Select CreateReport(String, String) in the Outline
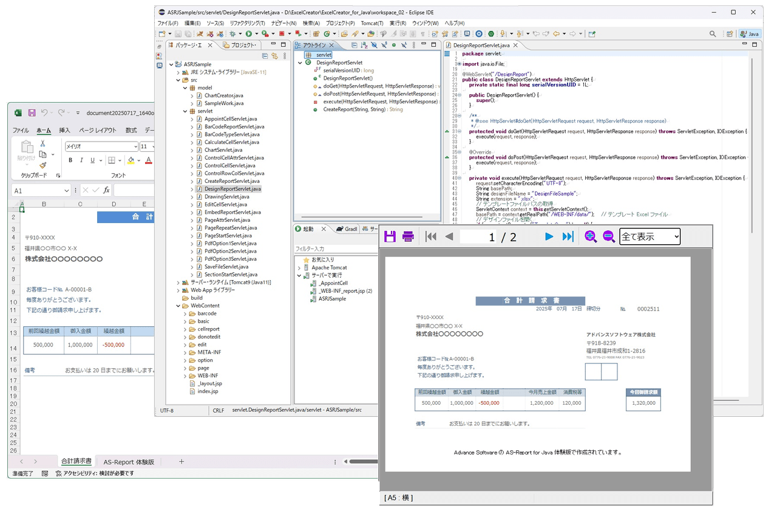The width and height of the screenshot is (777, 511). (363, 110)
